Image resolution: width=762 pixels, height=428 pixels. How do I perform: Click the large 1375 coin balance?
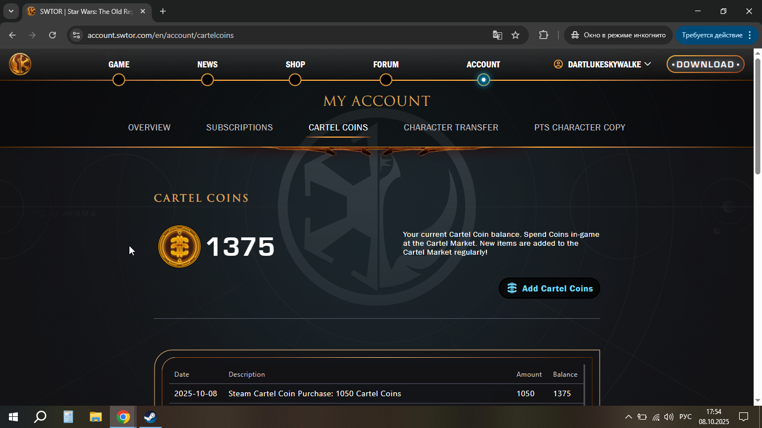click(240, 247)
